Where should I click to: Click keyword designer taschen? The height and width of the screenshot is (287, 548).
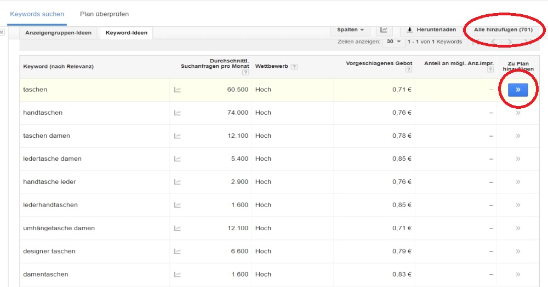49,251
